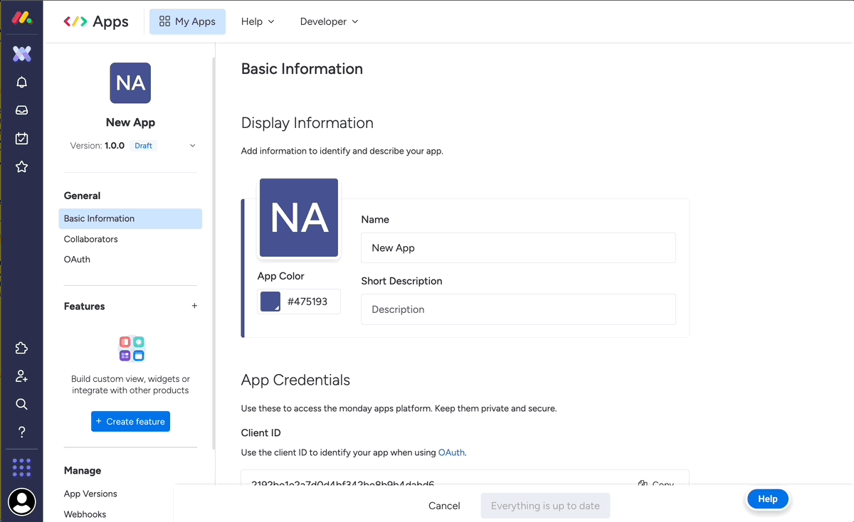Open the user profile avatar
The height and width of the screenshot is (522, 854).
click(x=22, y=502)
